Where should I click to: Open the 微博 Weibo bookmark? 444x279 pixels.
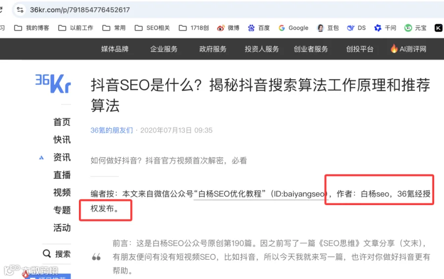(228, 28)
